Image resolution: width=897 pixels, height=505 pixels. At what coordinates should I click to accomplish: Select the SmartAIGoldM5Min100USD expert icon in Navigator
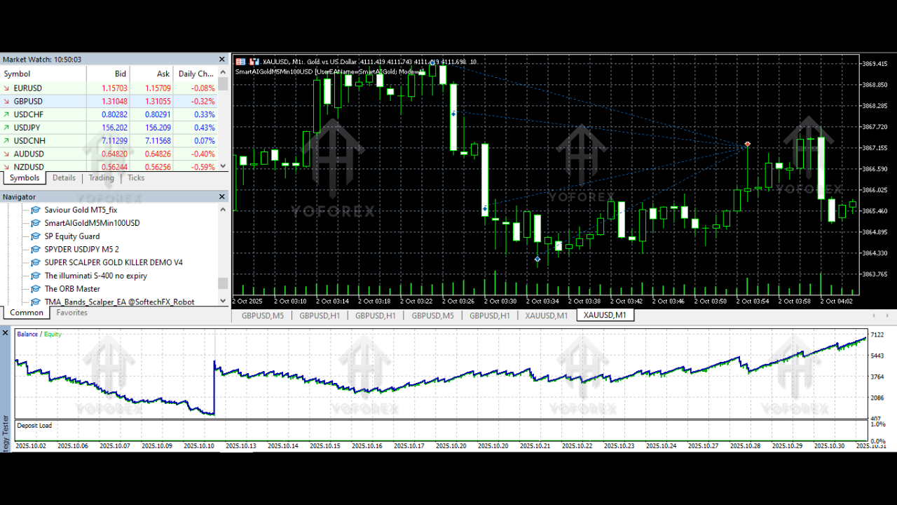tap(35, 223)
